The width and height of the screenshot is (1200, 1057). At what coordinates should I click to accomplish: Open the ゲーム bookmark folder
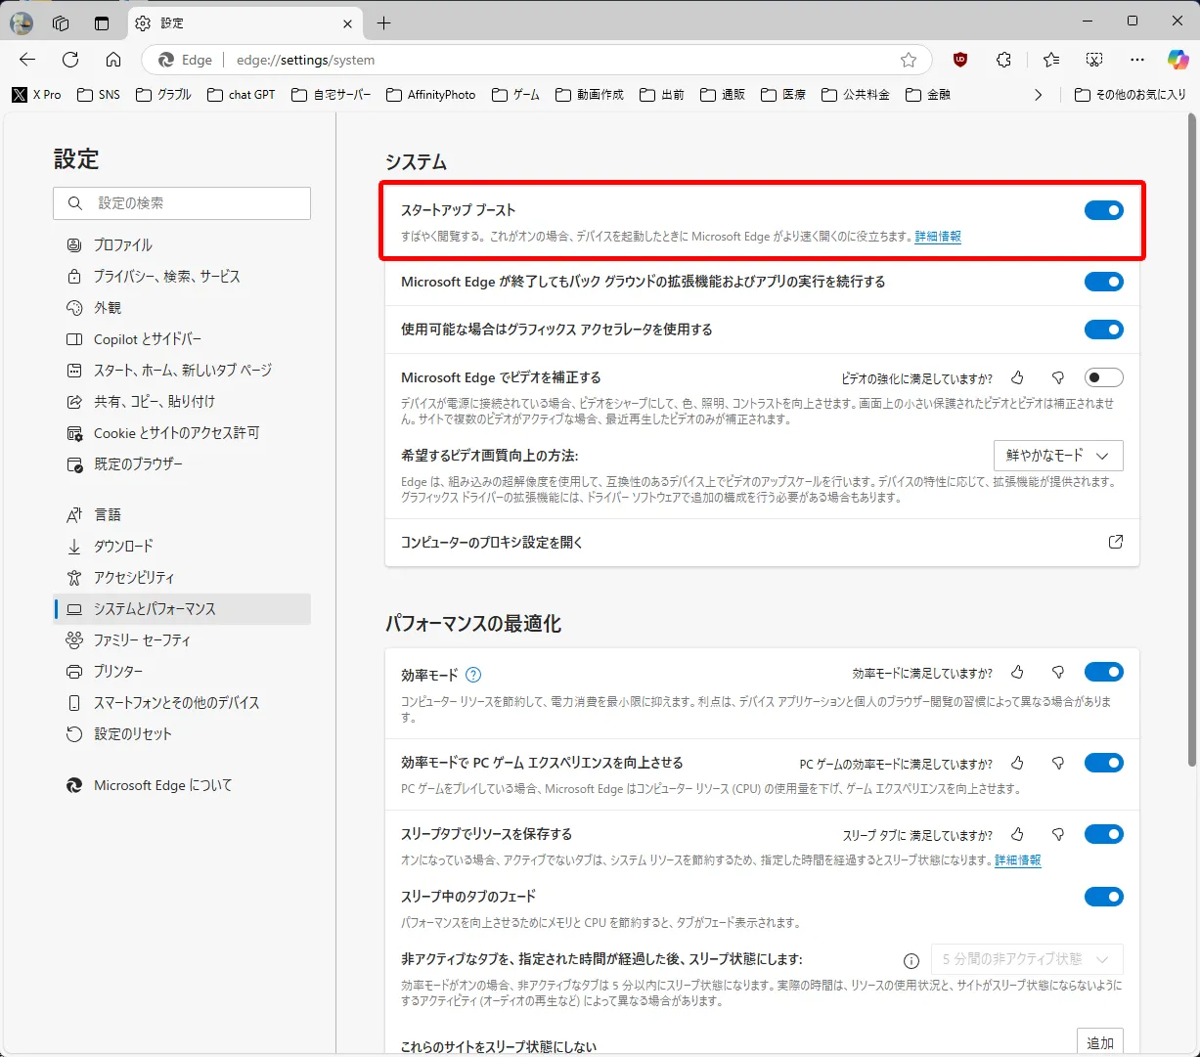tap(515, 95)
